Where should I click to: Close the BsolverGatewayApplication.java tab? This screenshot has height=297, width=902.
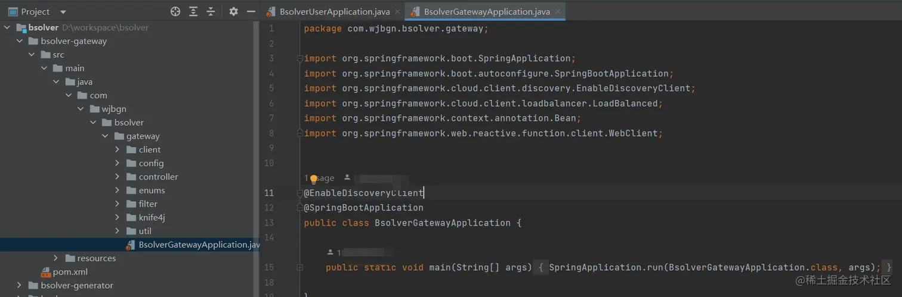click(558, 11)
